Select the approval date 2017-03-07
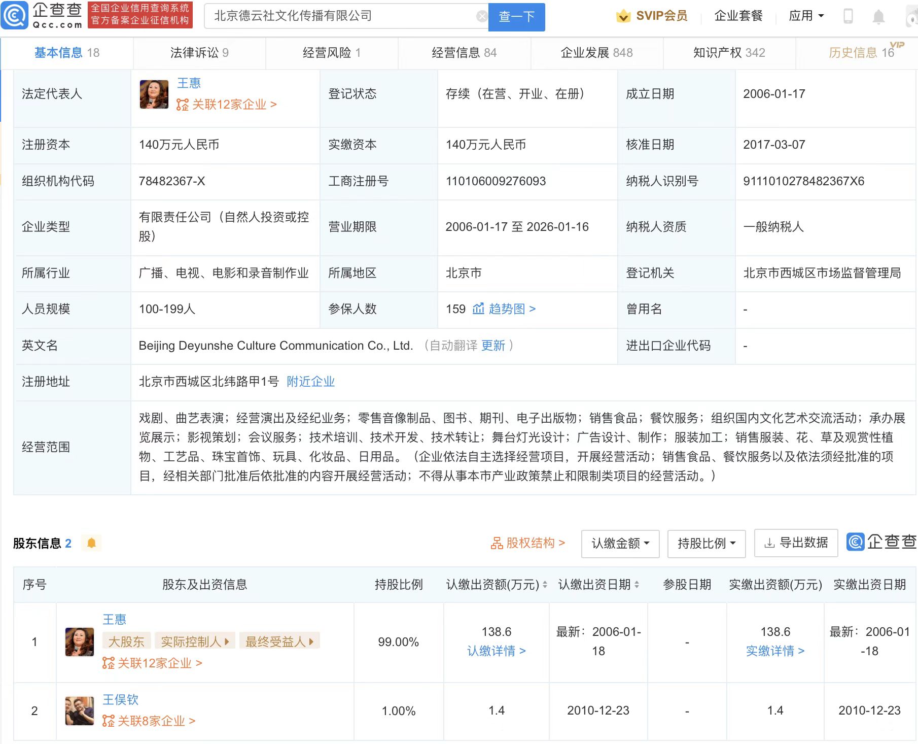The height and width of the screenshot is (744, 918). [774, 145]
